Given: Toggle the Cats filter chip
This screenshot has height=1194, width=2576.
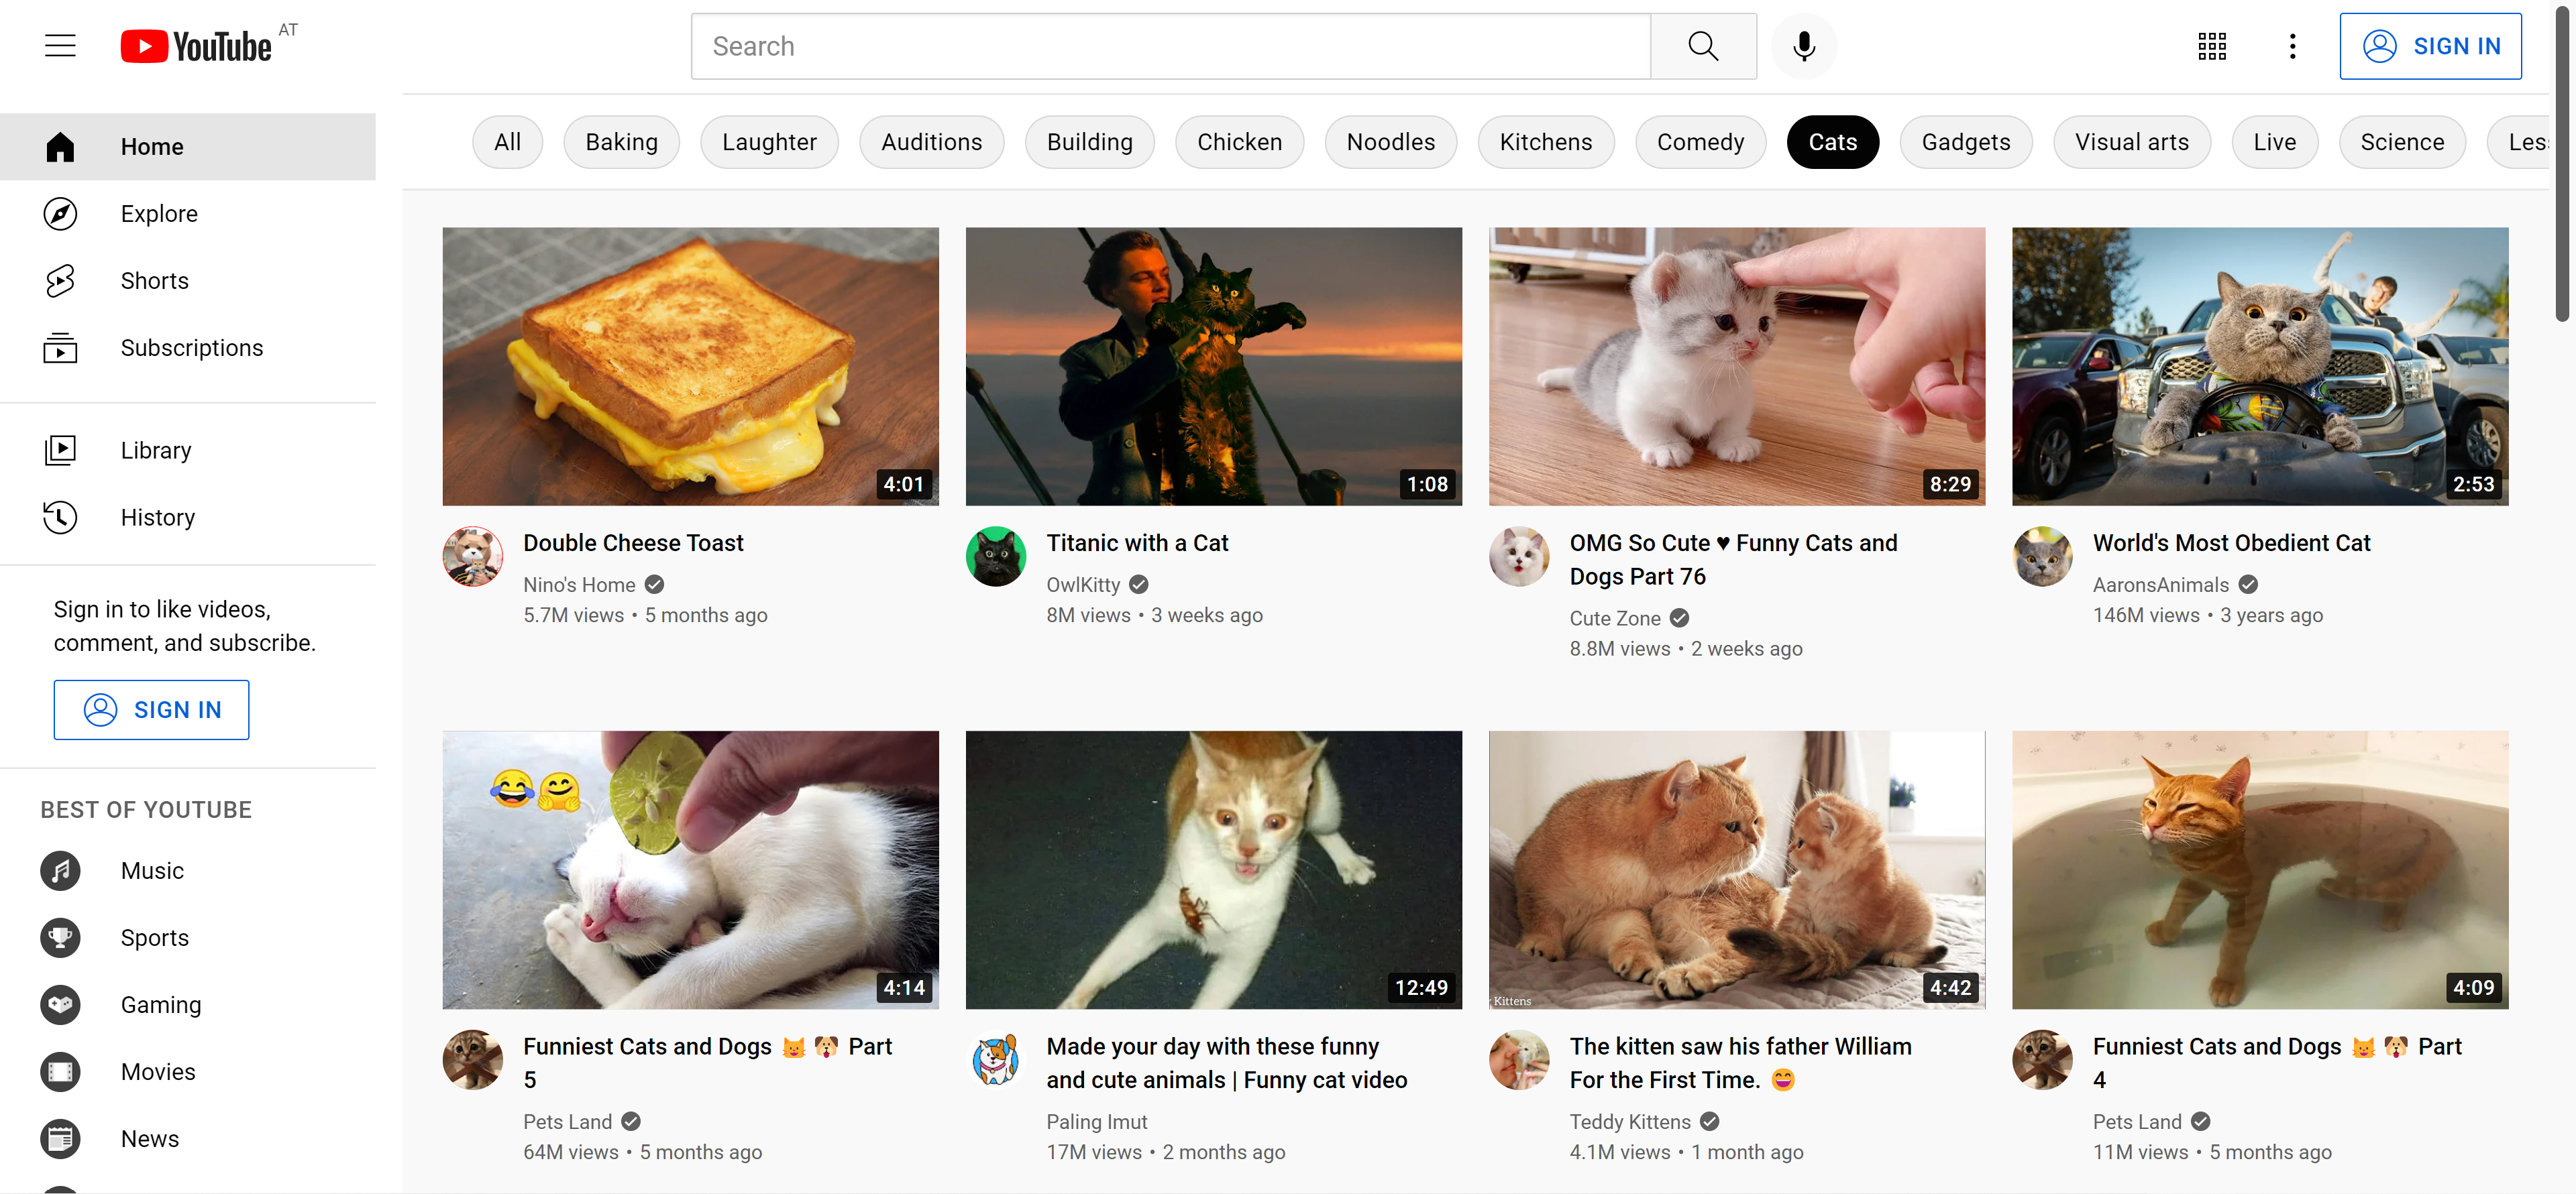Looking at the screenshot, I should pos(1832,142).
